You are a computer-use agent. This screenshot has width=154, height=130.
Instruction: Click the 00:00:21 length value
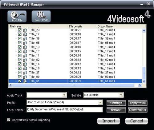[x=75, y=30]
